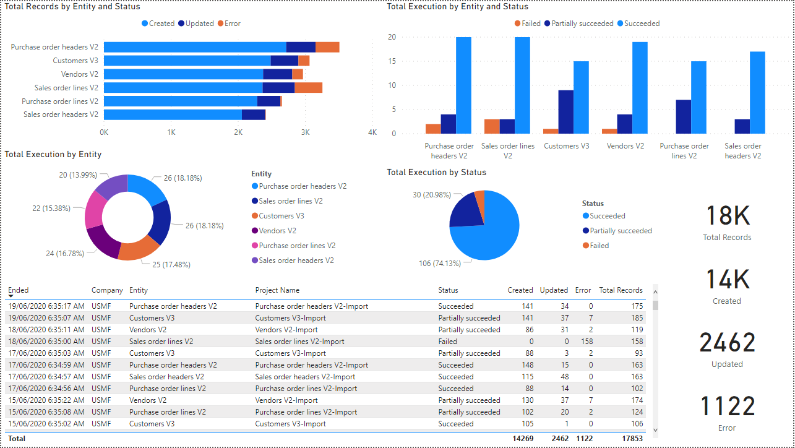Select Failed in the Total Execution by Entity legend

(x=517, y=24)
